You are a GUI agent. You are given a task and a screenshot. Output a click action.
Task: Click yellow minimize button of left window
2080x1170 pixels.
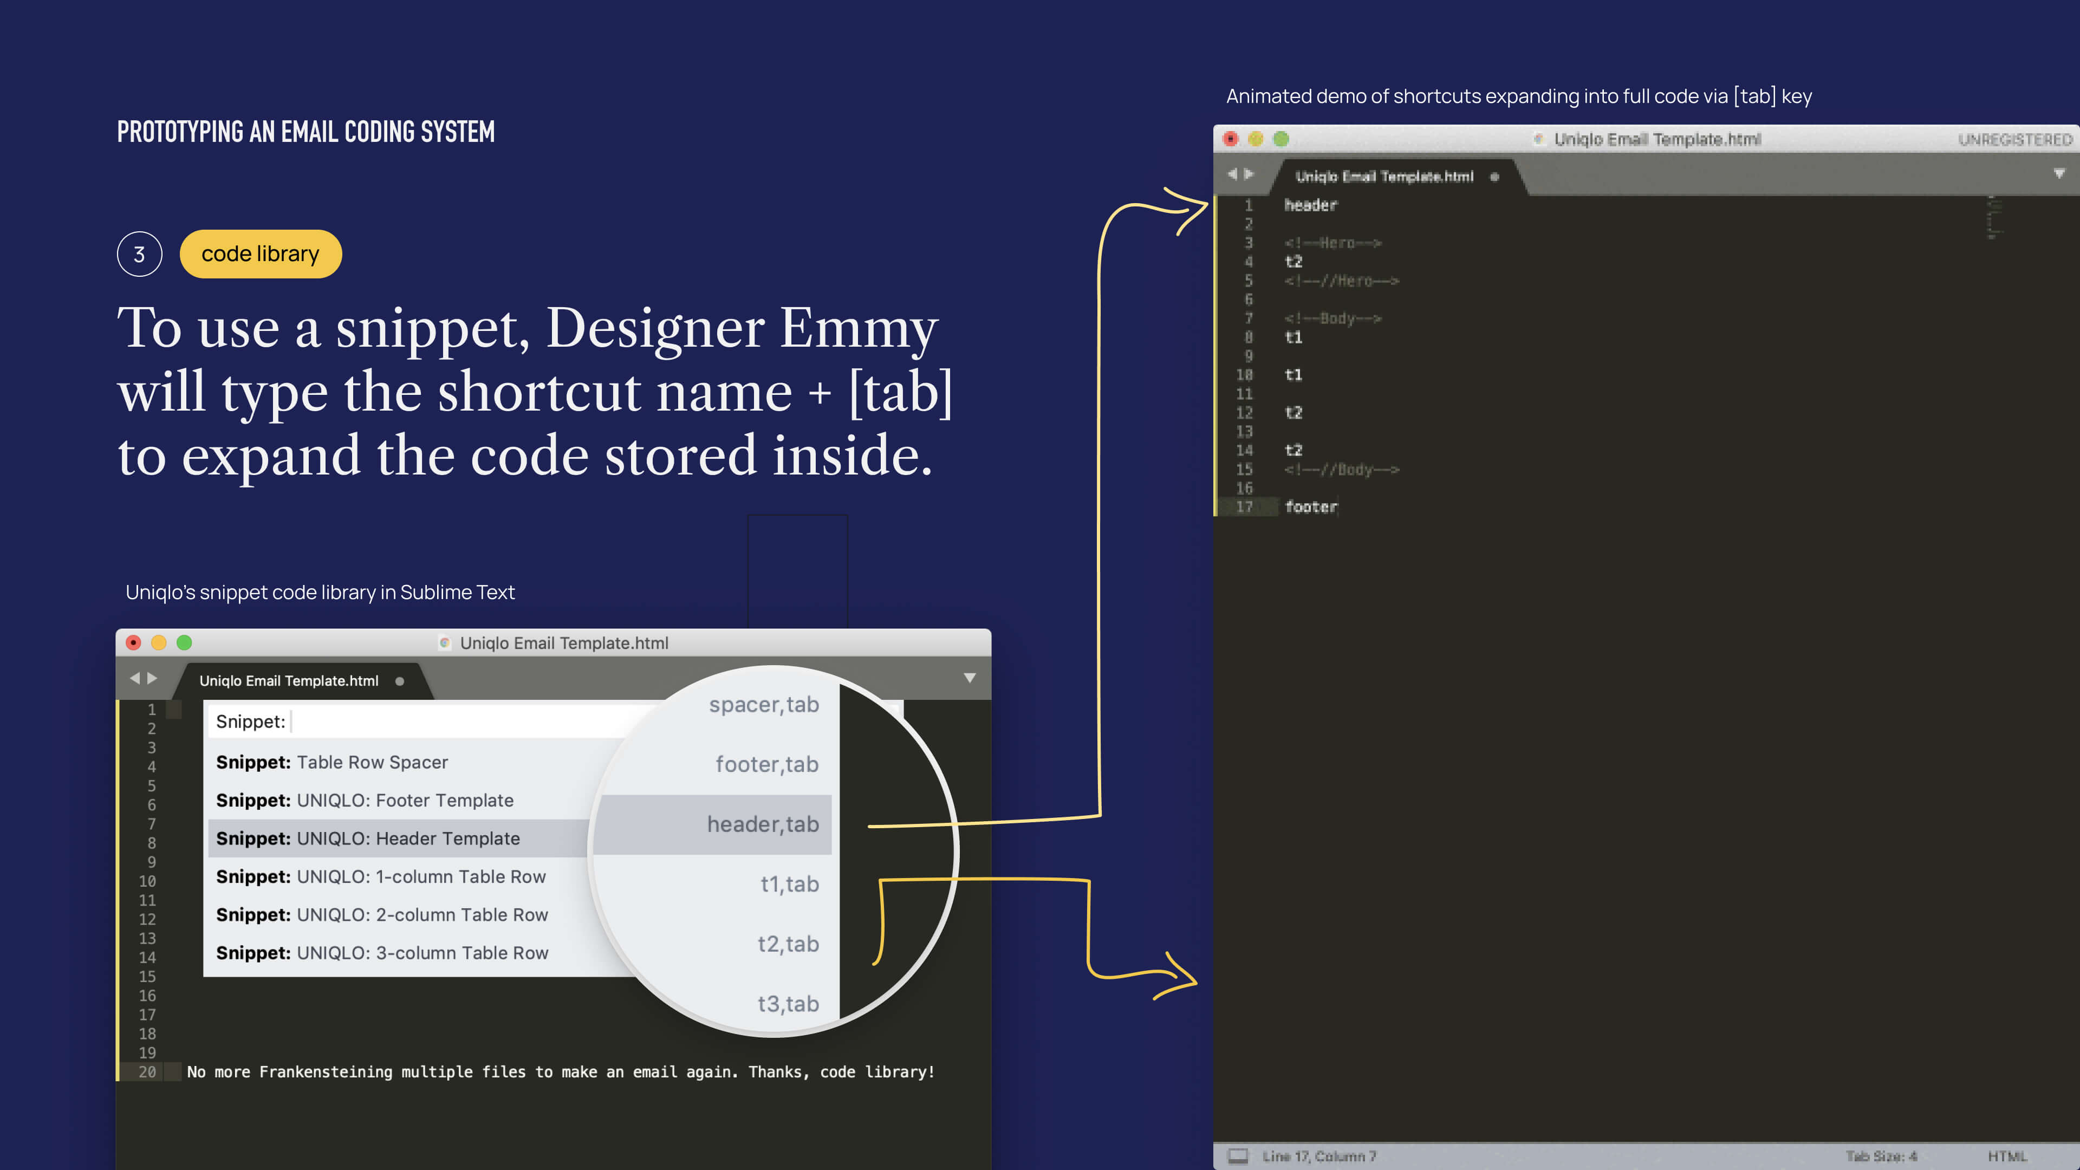click(159, 643)
